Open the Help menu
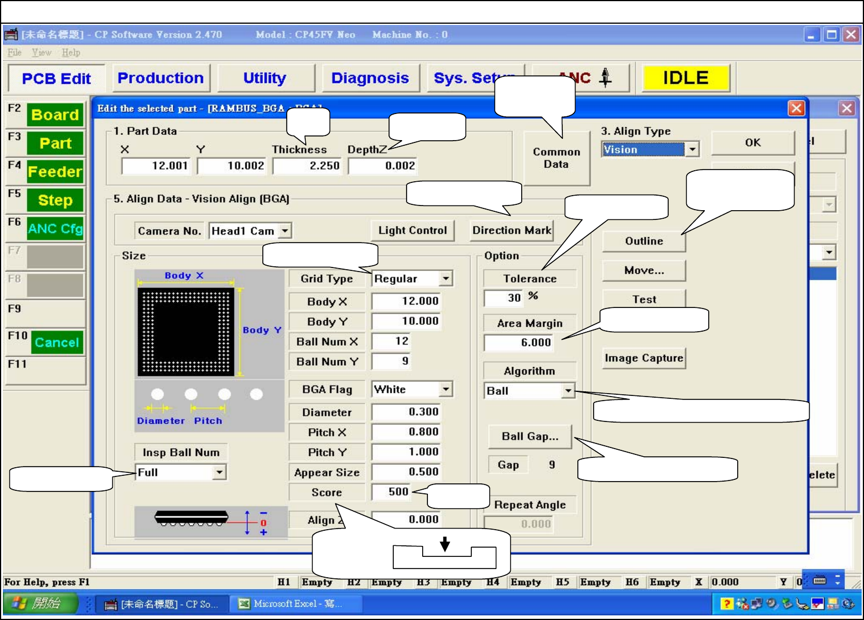The width and height of the screenshot is (864, 620). click(x=71, y=53)
